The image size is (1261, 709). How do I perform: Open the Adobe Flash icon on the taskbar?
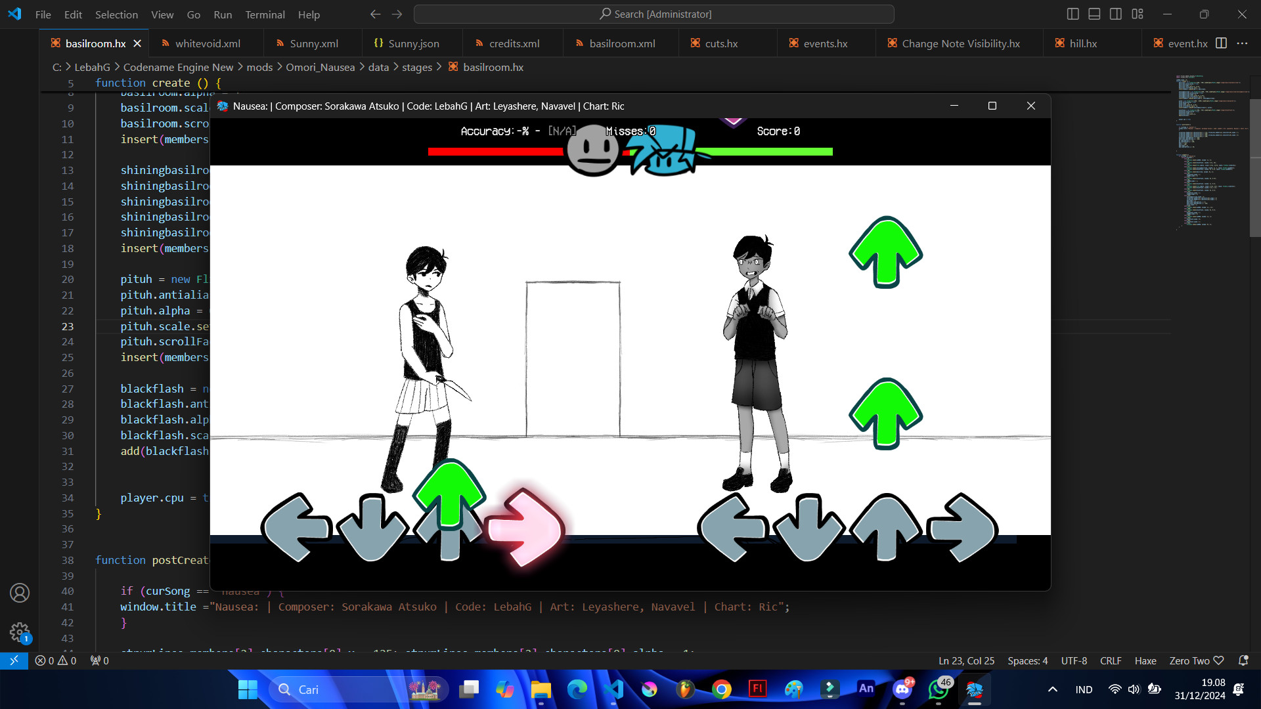click(x=757, y=689)
